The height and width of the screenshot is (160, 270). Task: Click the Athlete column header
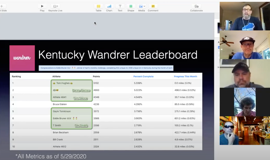(x=56, y=76)
